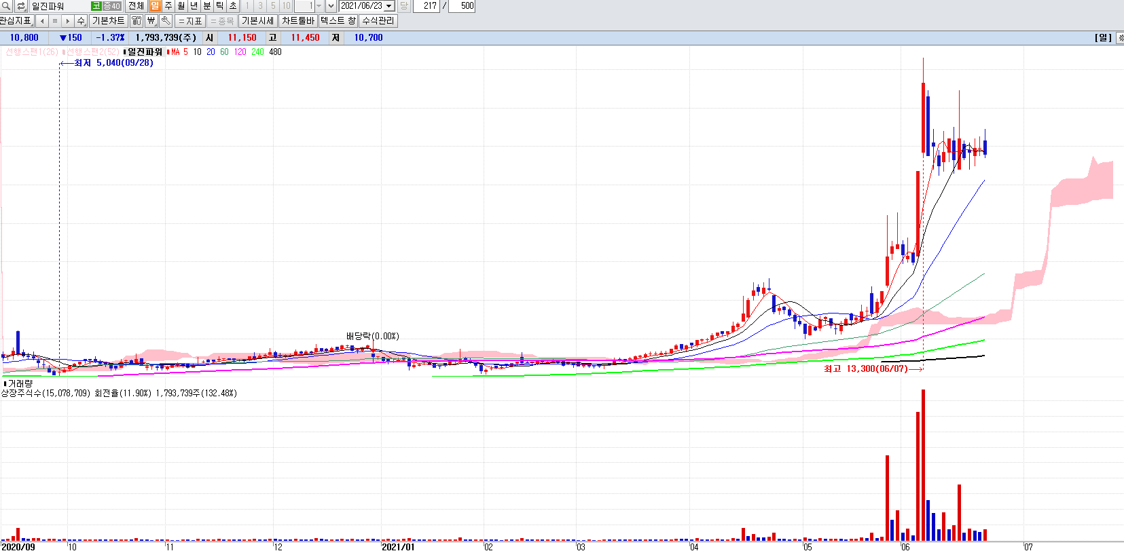Click the 일진파워 series legend label
Screen dimensions: 1124x551
point(143,52)
